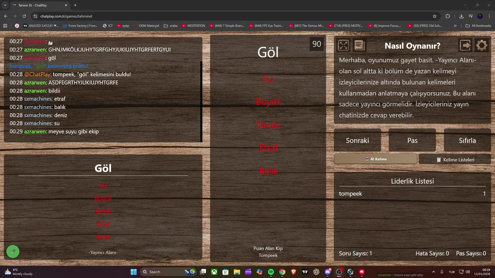Click the chat panel scrollbar
This screenshot has width=495, height=278.
[201, 101]
